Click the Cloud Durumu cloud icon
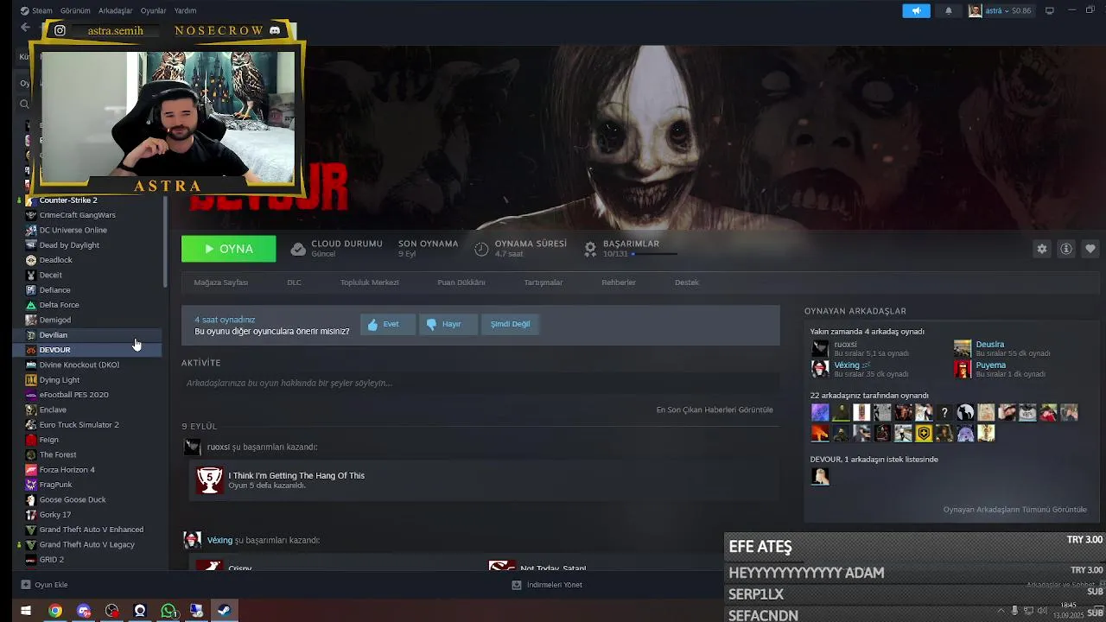The height and width of the screenshot is (622, 1106). pyautogui.click(x=298, y=249)
